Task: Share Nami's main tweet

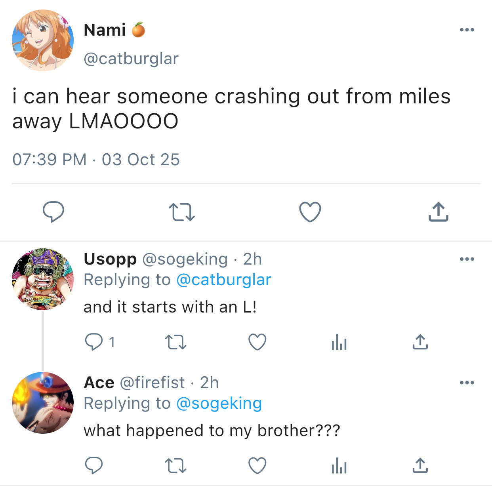Action: tap(438, 212)
